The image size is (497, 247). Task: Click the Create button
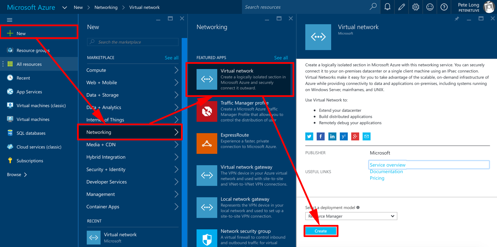tap(321, 231)
